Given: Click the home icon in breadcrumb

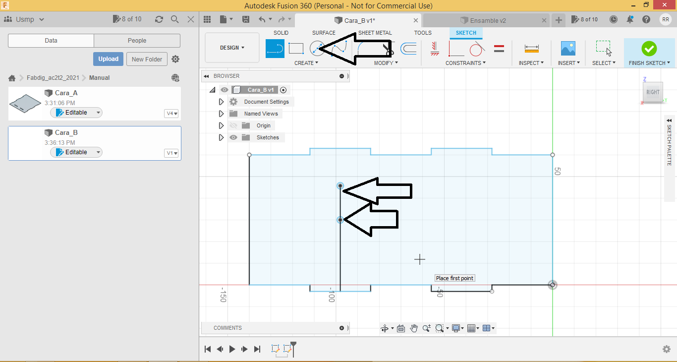Looking at the screenshot, I should coord(12,78).
